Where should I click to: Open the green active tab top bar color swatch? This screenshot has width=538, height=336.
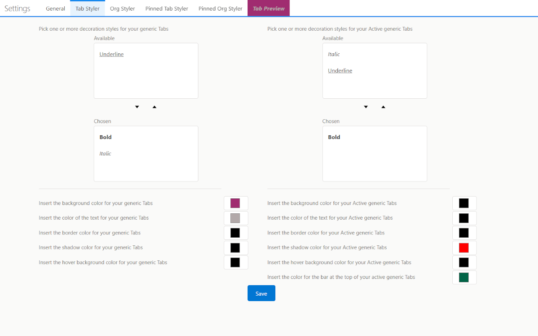[x=464, y=277]
